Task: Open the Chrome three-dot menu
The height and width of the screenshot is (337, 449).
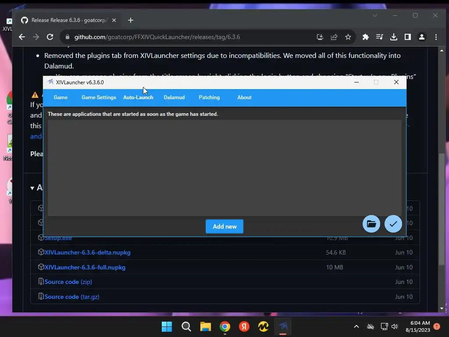Action: (436, 37)
